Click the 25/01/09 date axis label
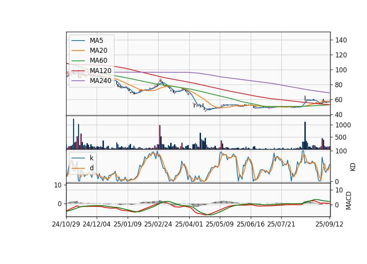Screen dimensions: 367x264 (x=128, y=224)
